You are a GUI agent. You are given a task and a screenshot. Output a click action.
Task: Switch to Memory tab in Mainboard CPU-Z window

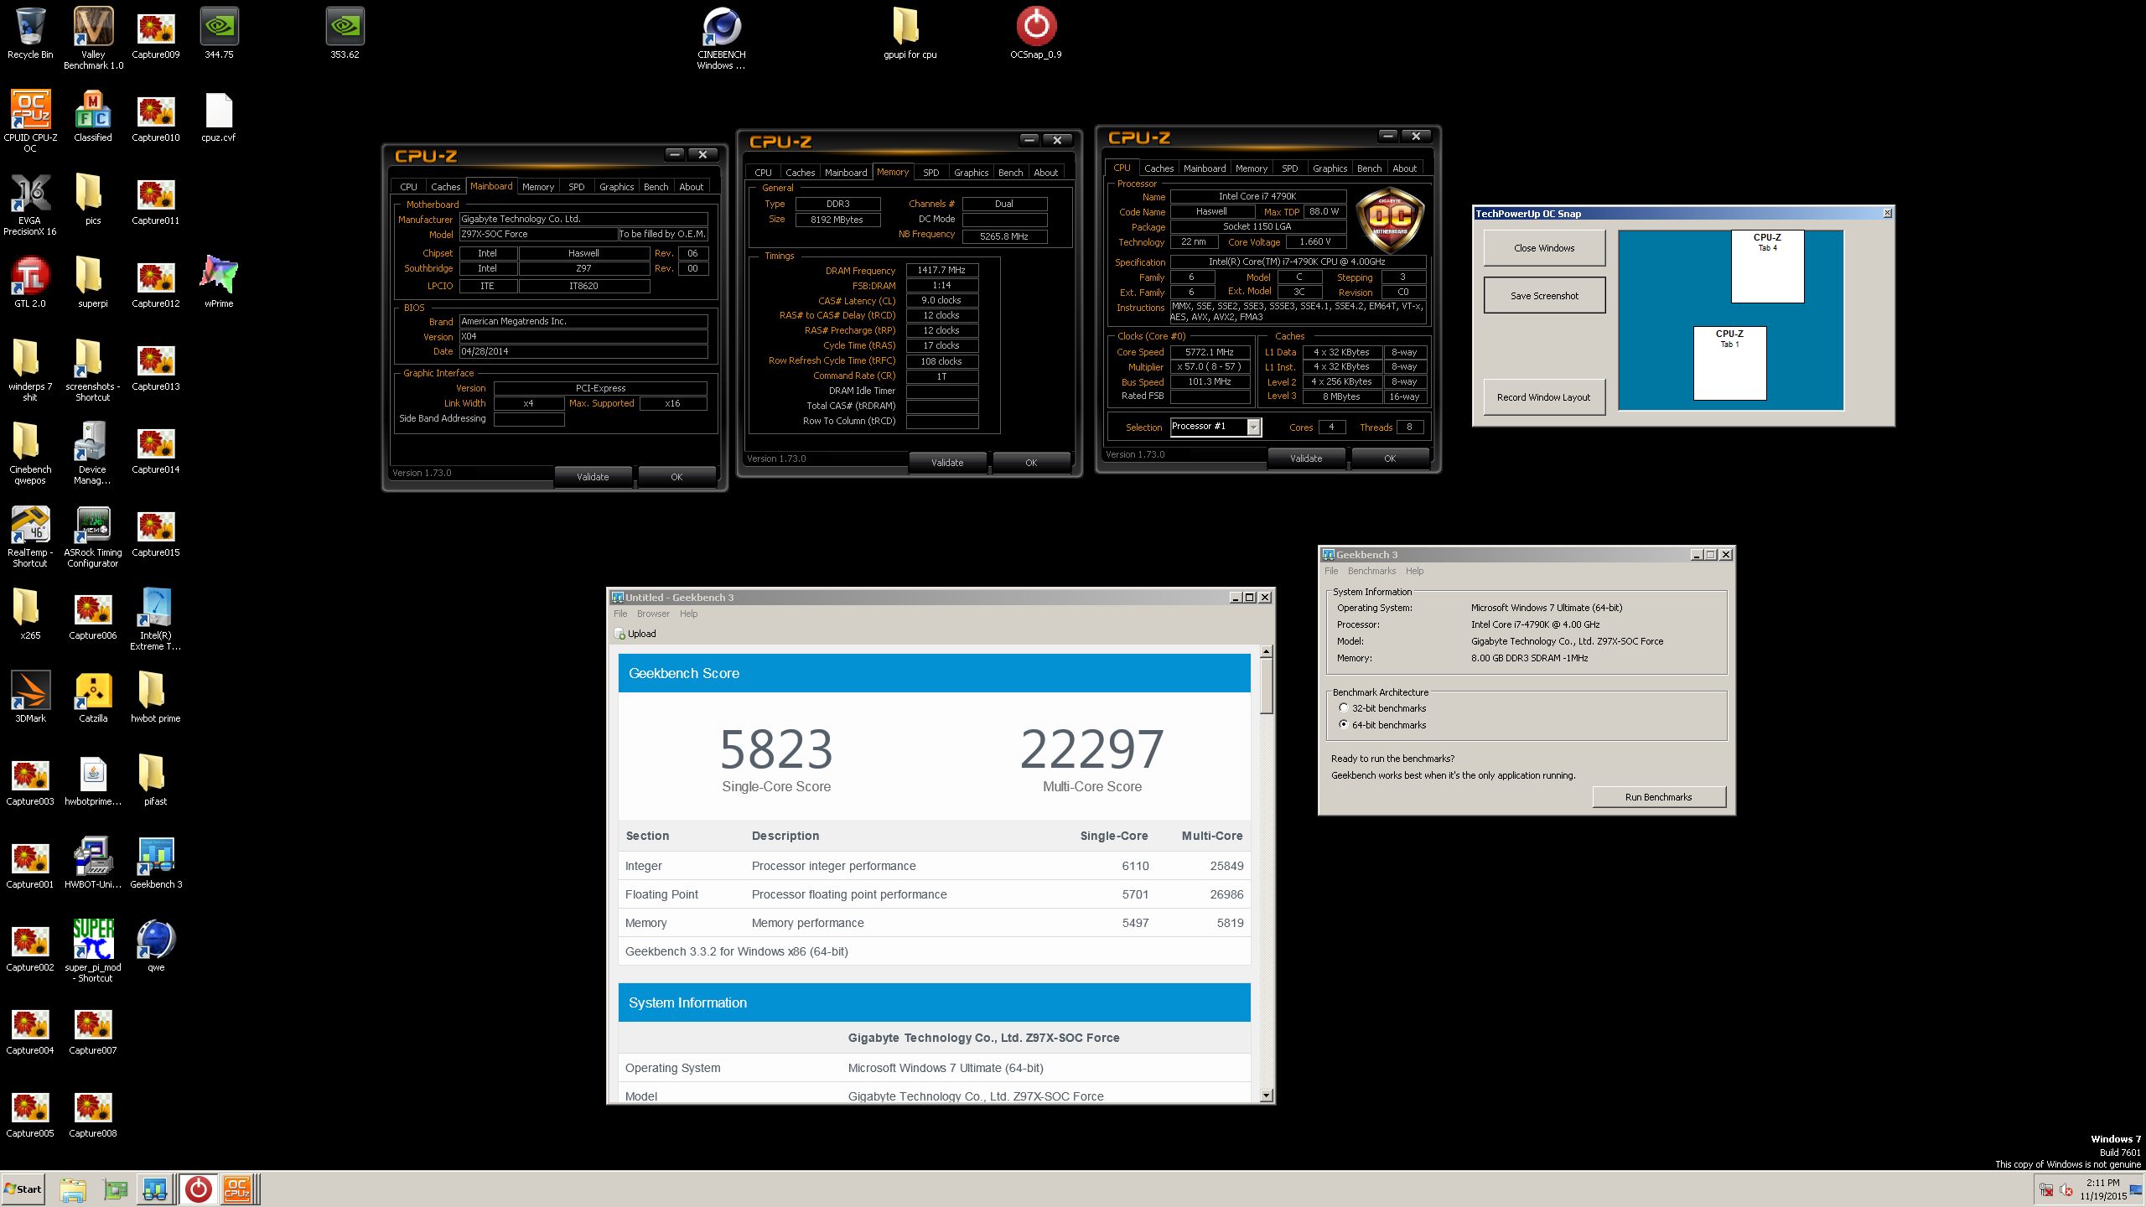coord(538,187)
